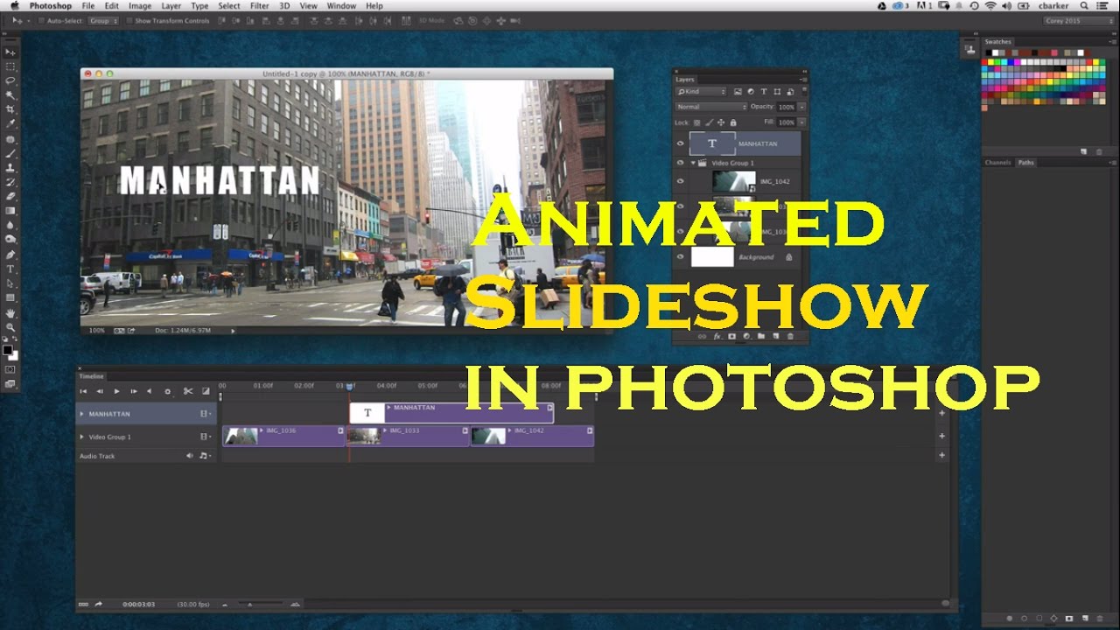Viewport: 1120px width, 630px height.
Task: Select the Eraser tool
Action: (x=10, y=196)
